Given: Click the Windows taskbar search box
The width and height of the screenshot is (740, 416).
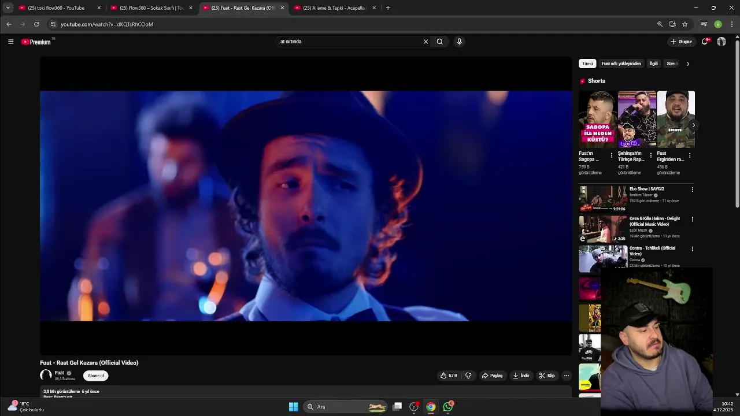Looking at the screenshot, I should tap(346, 407).
